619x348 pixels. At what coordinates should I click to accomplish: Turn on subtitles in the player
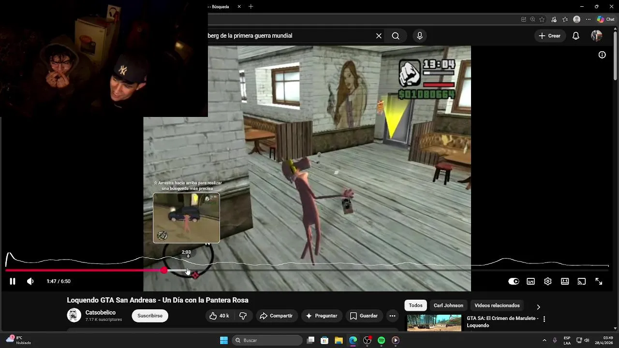(x=531, y=281)
